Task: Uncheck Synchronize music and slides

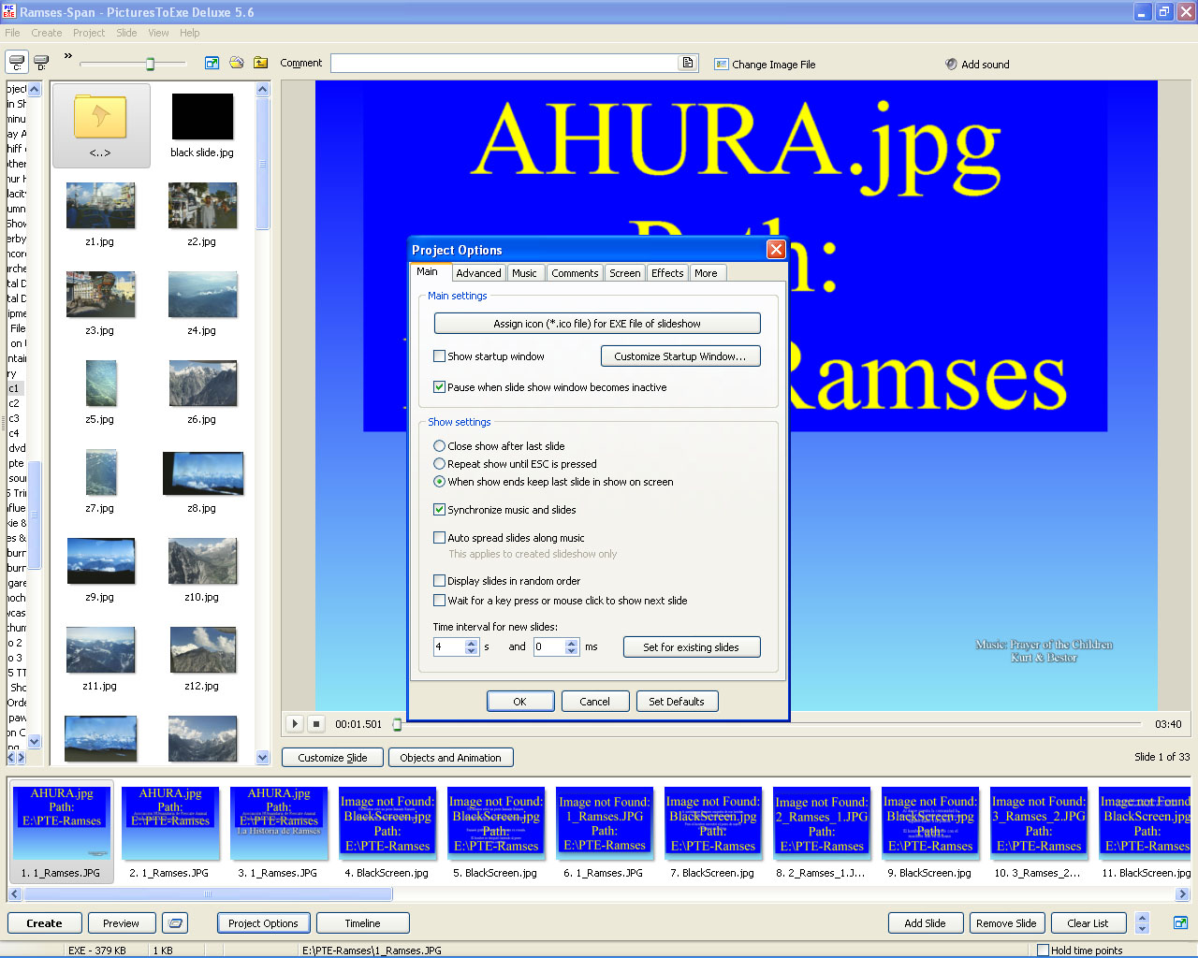Action: [439, 510]
